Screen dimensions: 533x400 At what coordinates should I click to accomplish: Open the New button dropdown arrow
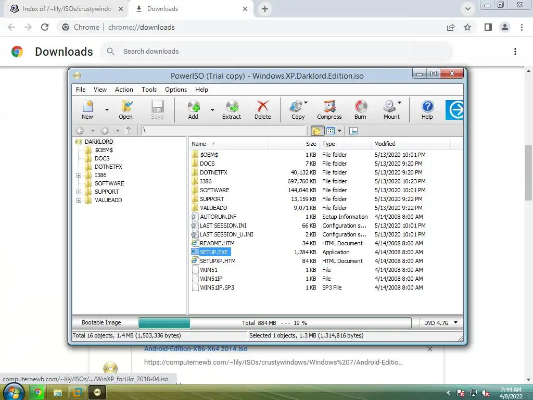coord(107,110)
